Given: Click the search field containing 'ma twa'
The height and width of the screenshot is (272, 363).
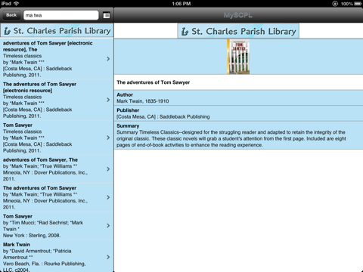Looking at the screenshot, I should pos(61,15).
